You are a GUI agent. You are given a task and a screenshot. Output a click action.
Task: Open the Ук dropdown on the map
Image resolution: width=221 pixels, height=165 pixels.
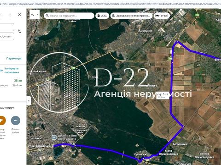(x=35, y=15)
